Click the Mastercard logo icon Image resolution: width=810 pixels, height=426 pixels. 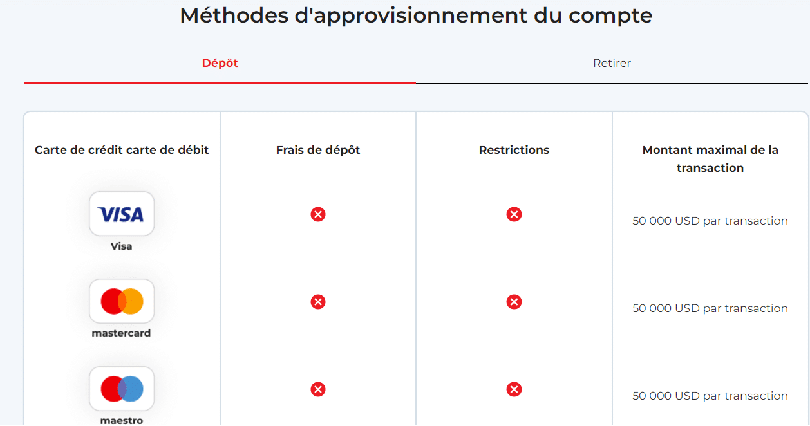point(122,301)
